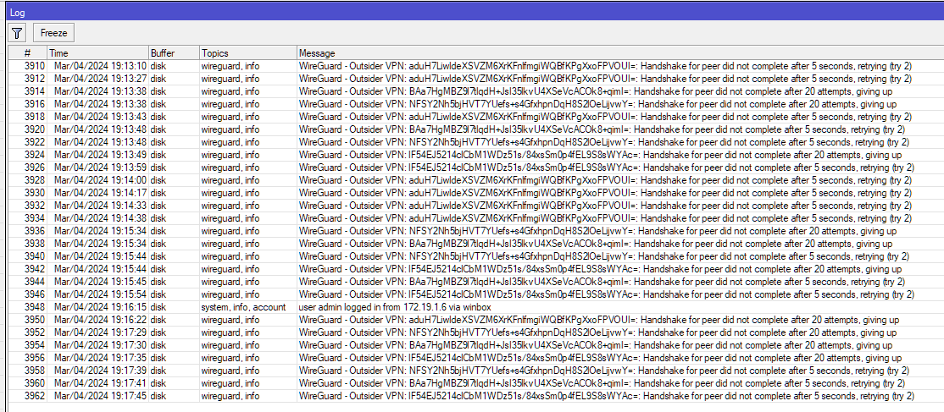Select log entry 3942

(x=475, y=269)
